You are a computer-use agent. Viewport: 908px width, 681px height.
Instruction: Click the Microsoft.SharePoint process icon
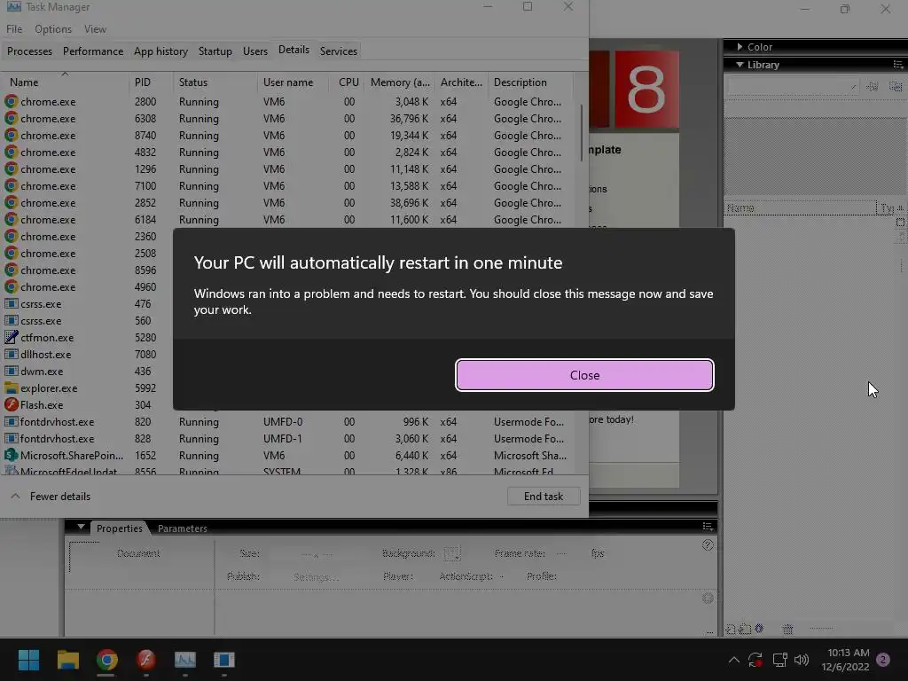click(11, 455)
